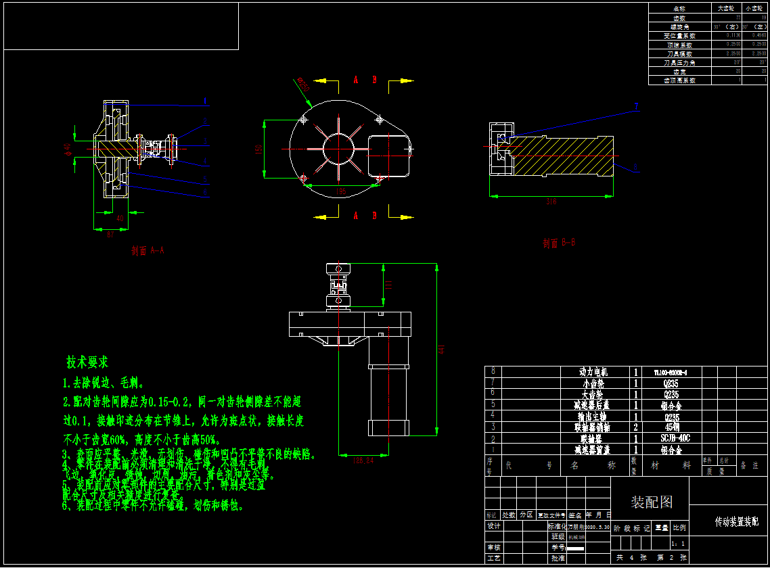
Task: Click the '联轴器销轴' name cell
Action: coord(592,427)
